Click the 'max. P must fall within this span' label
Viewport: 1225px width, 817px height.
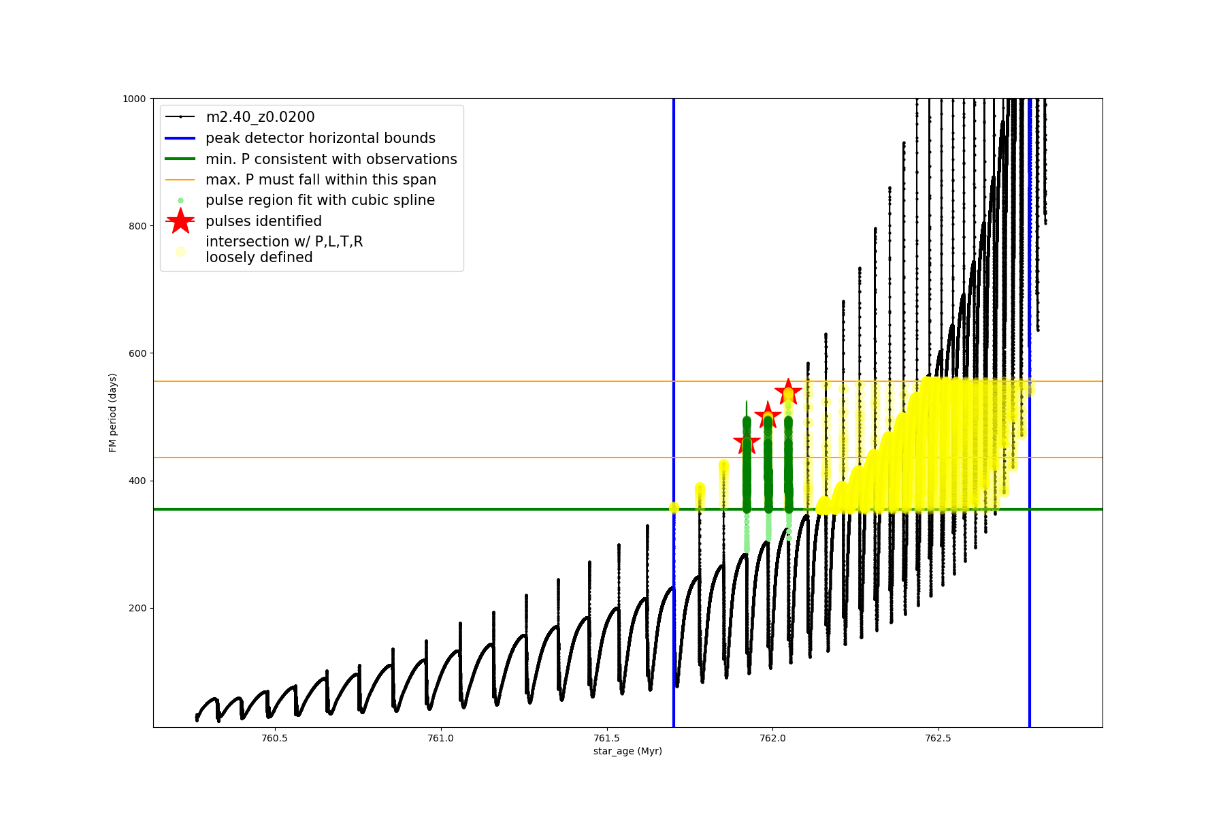click(x=321, y=180)
